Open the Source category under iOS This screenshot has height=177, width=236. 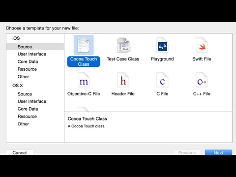tap(35, 47)
